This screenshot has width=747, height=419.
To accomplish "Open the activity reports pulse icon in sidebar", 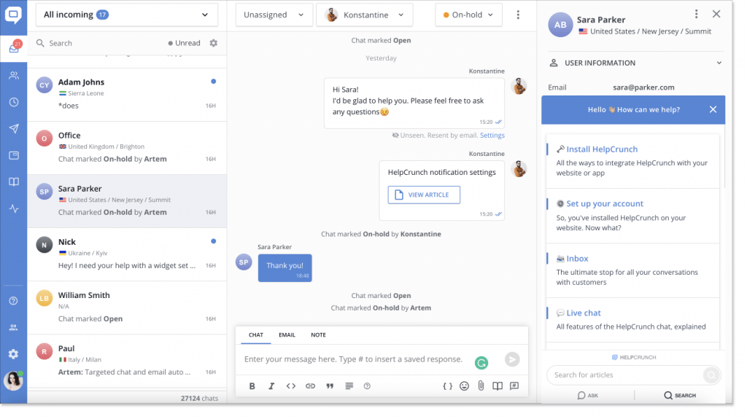I will pos(14,208).
